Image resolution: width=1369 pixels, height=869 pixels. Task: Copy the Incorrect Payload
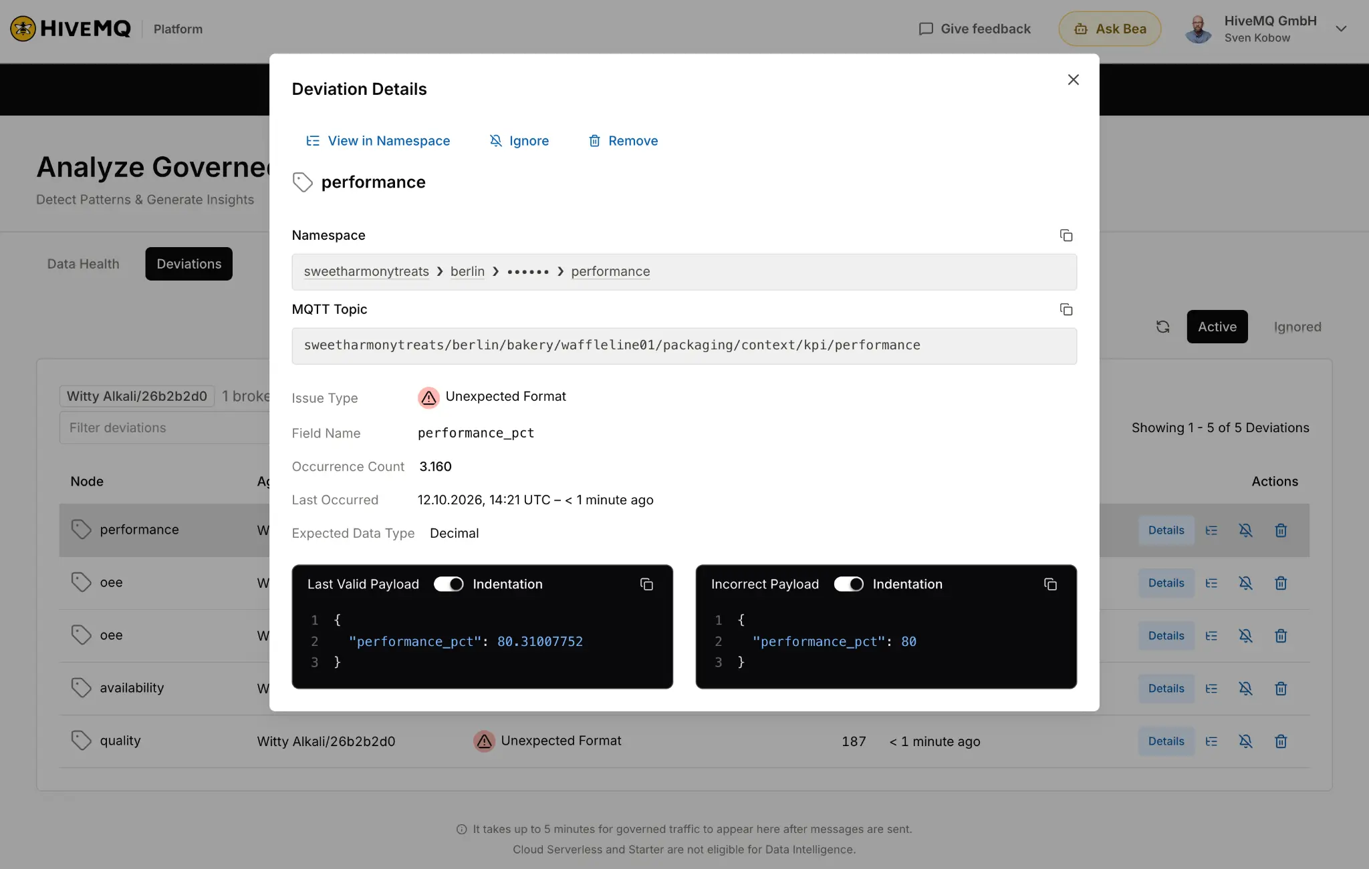coord(1050,584)
